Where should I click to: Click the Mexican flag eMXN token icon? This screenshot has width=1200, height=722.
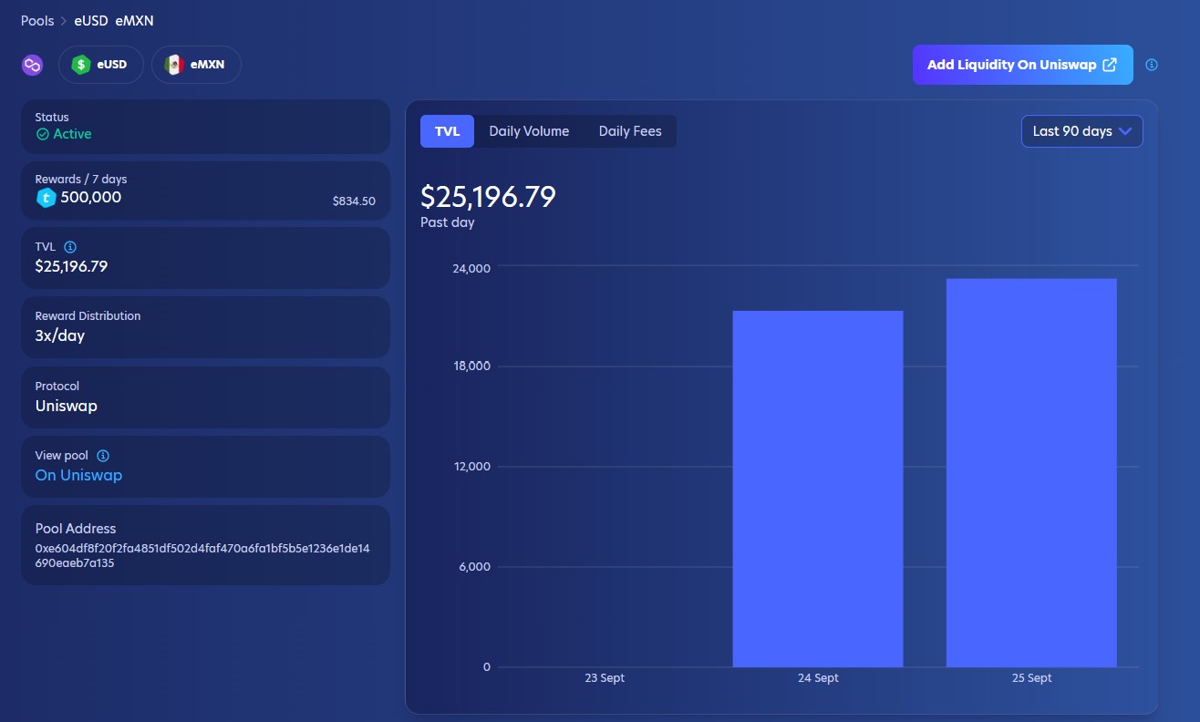pos(174,65)
